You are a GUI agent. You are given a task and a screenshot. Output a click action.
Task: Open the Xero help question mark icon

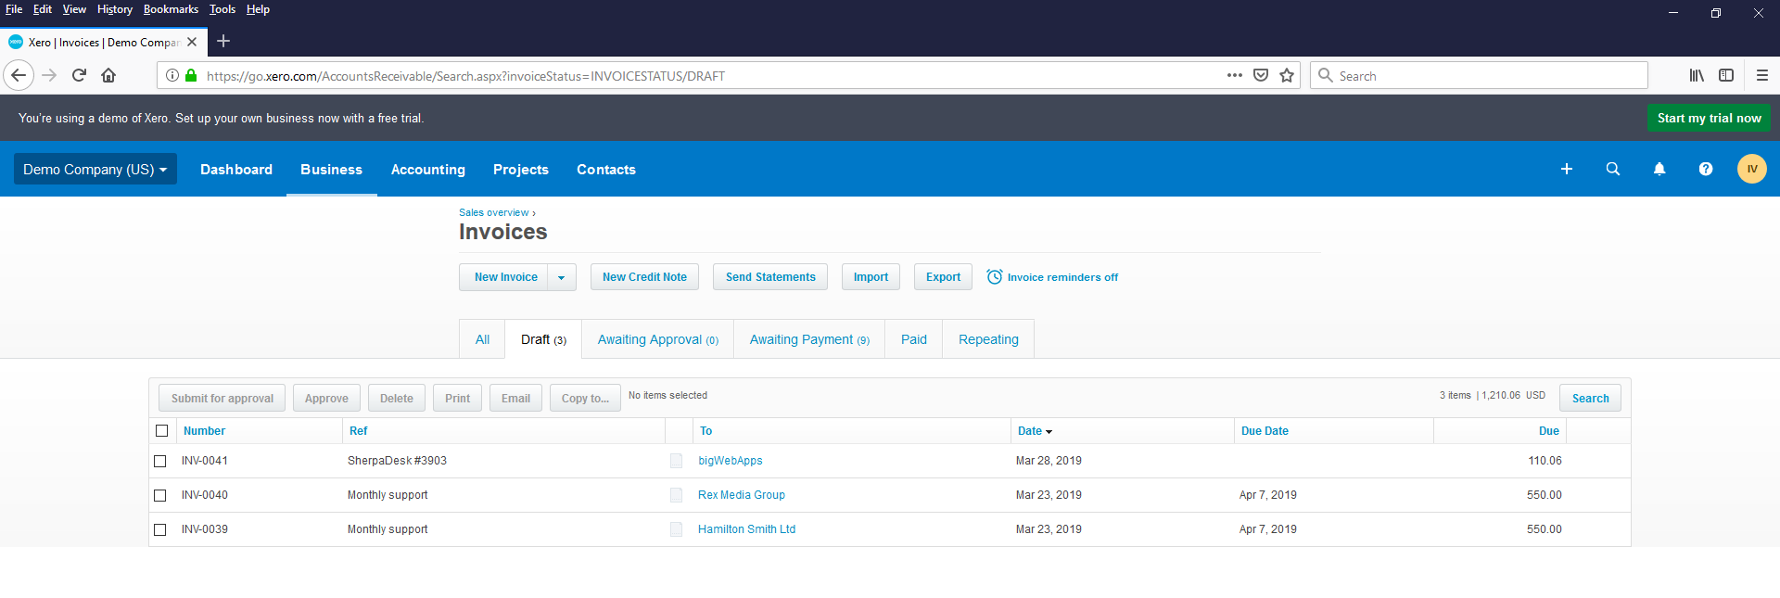1706,169
